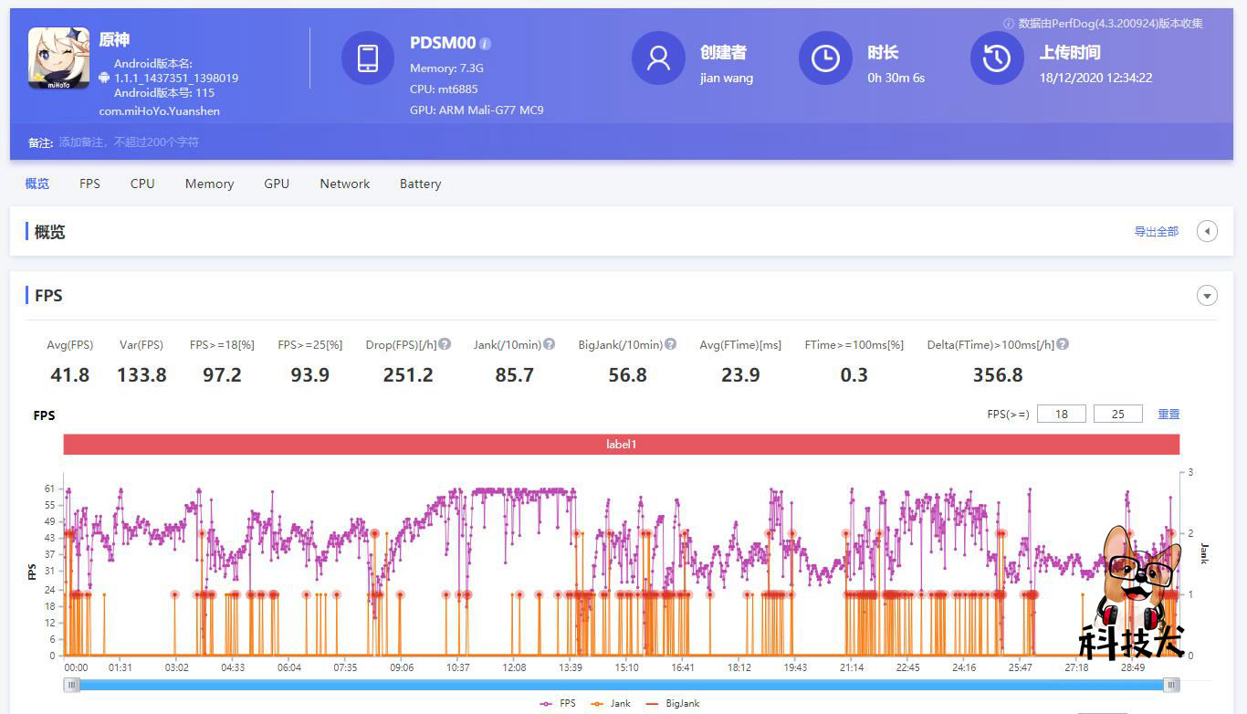Open help icon next to Jank(/10min)
The image size is (1247, 714).
[x=550, y=344]
